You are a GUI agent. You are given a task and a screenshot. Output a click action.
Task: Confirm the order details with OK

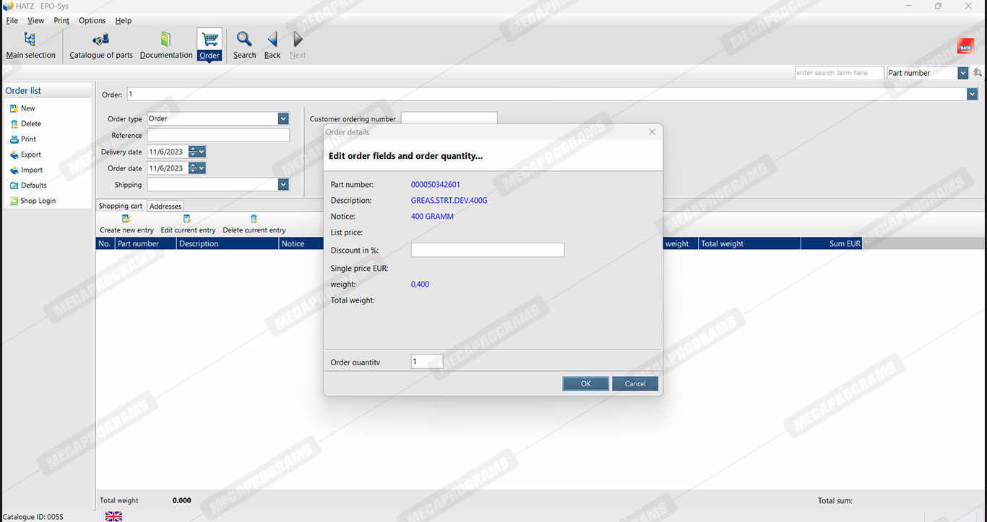point(585,384)
